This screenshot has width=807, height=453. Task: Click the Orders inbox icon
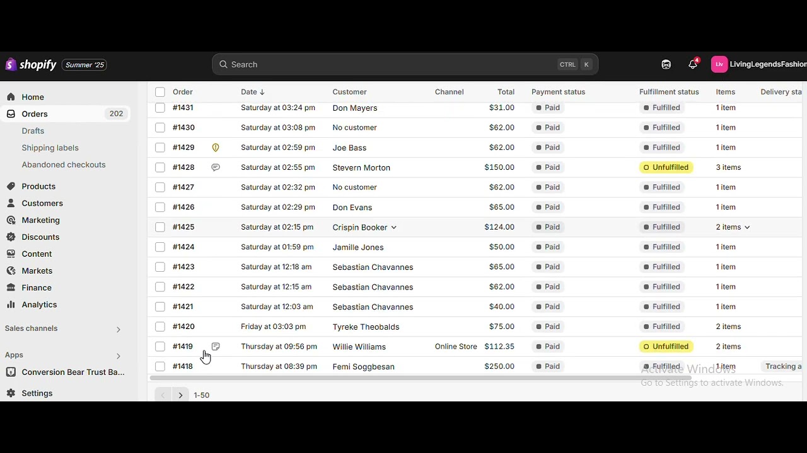point(11,114)
